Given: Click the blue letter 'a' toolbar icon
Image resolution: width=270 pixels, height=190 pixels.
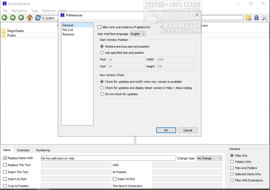Looking at the screenshot, I should (256, 18).
